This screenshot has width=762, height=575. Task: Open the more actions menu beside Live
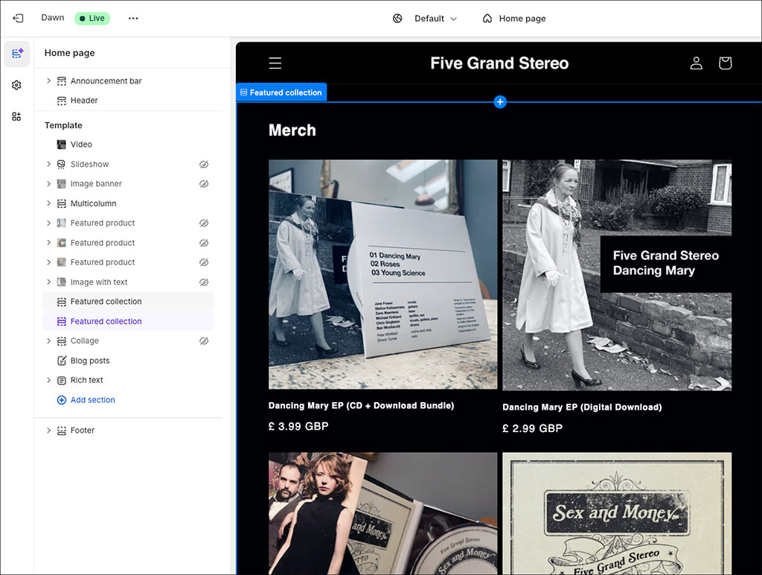tap(132, 18)
